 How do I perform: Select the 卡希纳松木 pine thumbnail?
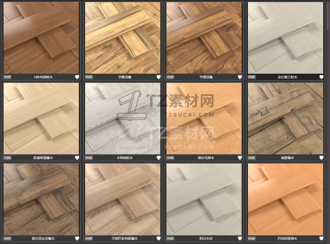point(123,119)
